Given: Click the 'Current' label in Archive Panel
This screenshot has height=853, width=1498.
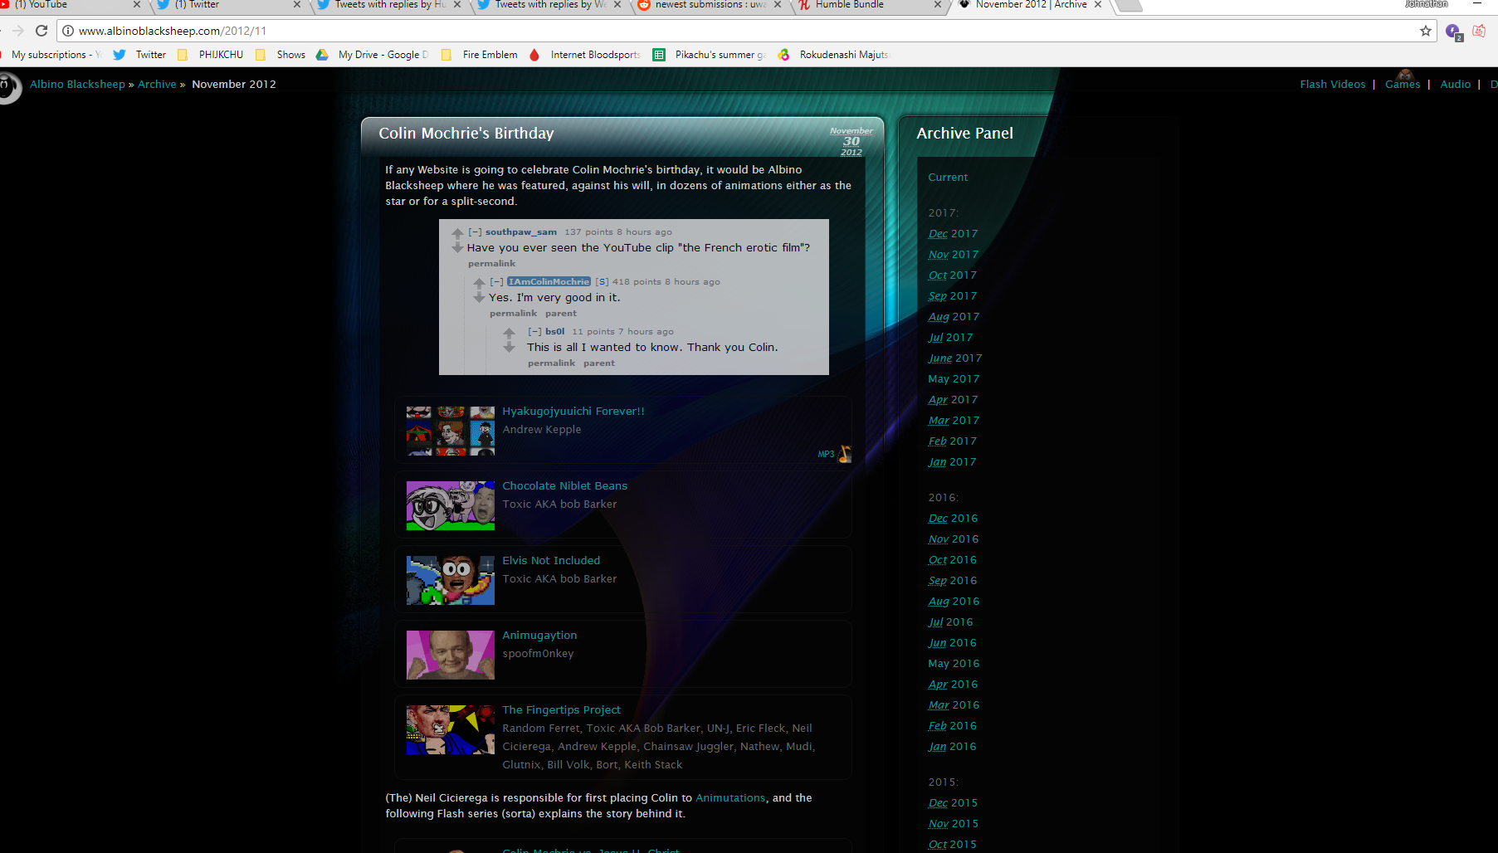Looking at the screenshot, I should (x=948, y=178).
